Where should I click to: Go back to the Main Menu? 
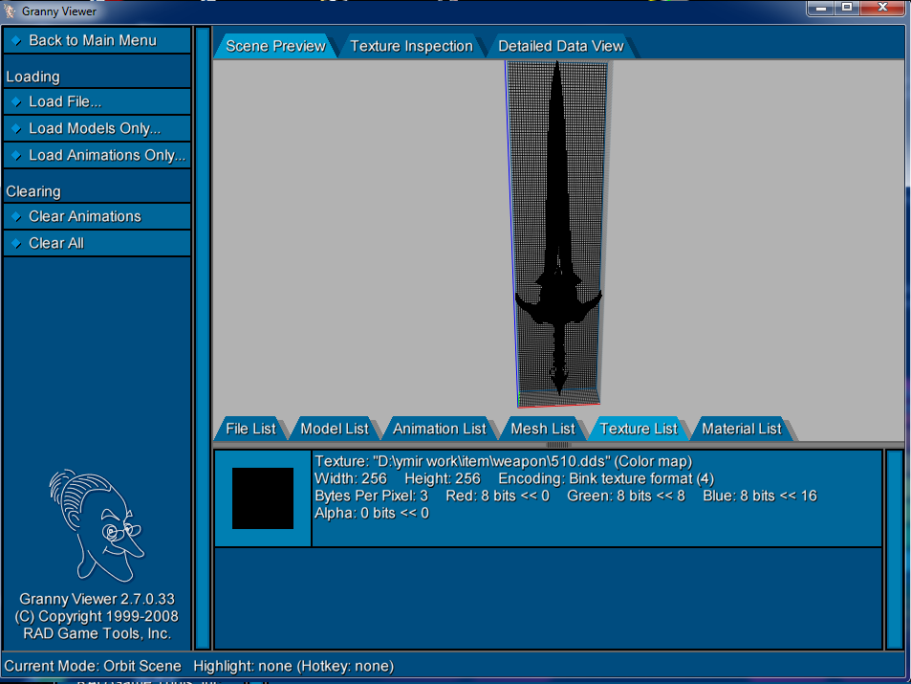[97, 40]
